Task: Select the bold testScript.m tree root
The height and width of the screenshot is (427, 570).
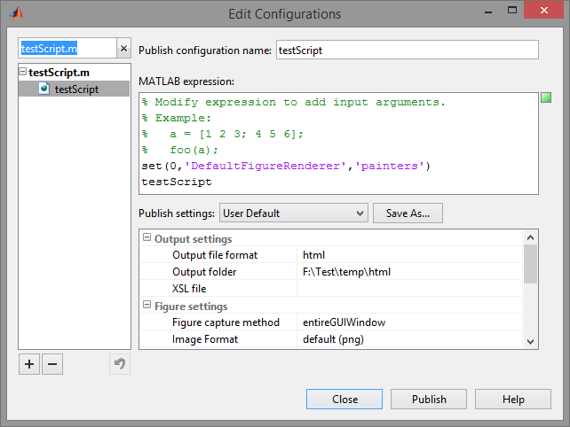Action: [59, 73]
